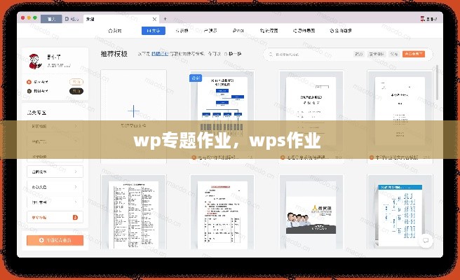Screen dimensions: 460x280
Task: Open the document-type tab just left of PDF
Action: (x=210, y=31)
